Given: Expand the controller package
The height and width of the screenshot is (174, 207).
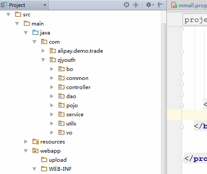Looking at the screenshot, I should [52, 87].
